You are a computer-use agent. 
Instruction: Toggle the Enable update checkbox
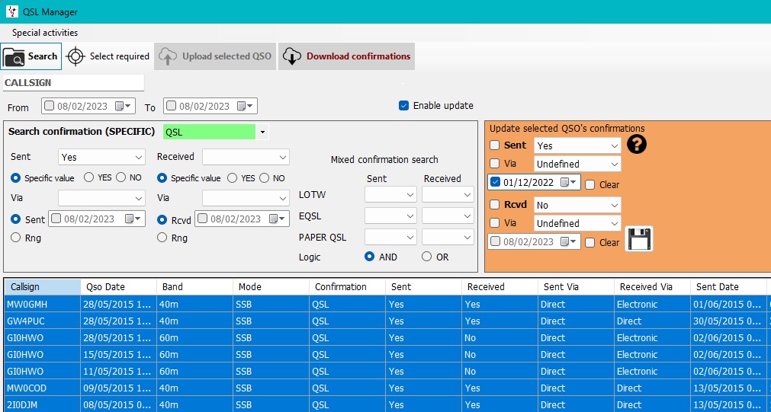click(403, 106)
